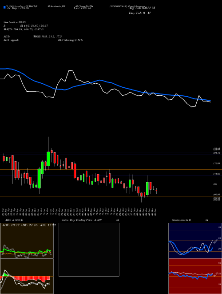The width and height of the screenshot is (222, 294).
Task: Click the 'ADX signal:' label
Action: 11,40
